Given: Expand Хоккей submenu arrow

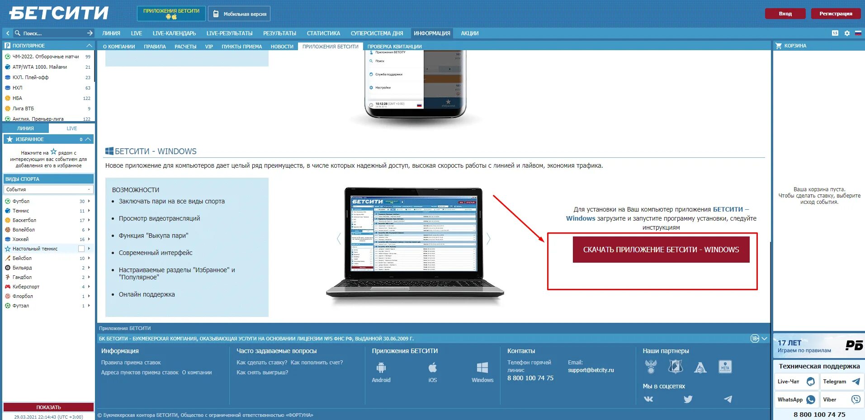Looking at the screenshot, I should tap(89, 239).
